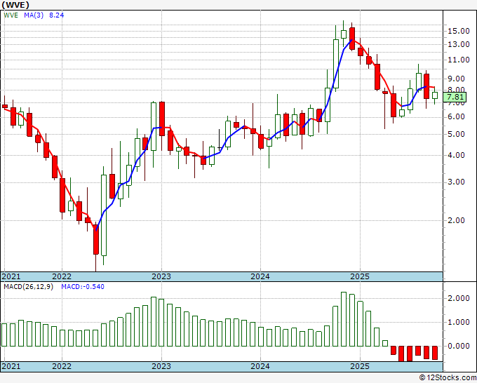Click the 6.00 price axis label

(456, 117)
